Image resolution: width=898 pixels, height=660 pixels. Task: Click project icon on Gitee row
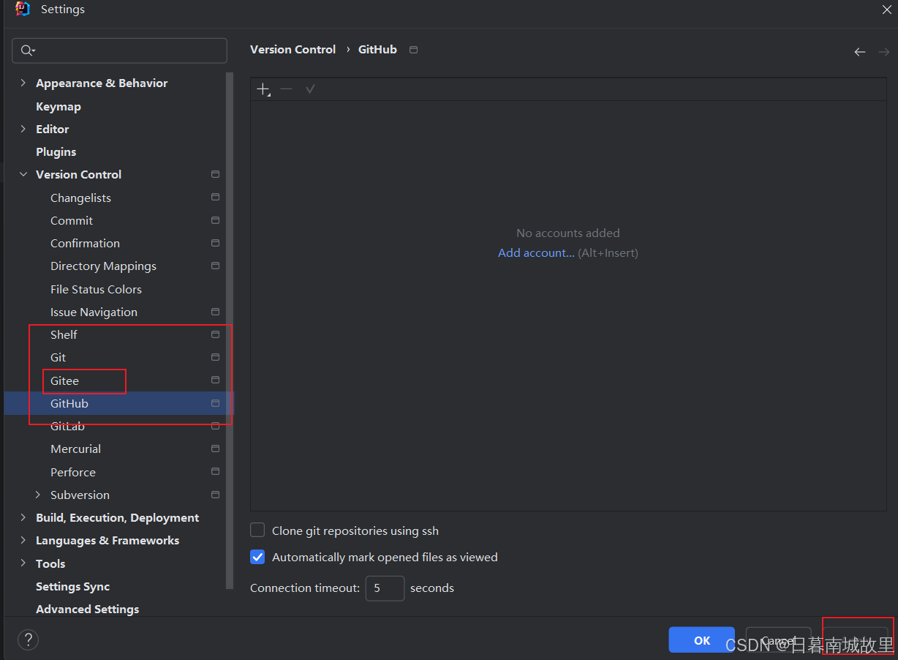(215, 380)
